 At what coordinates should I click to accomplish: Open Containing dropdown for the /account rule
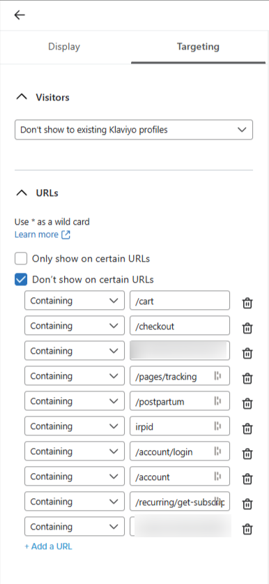[75, 477]
